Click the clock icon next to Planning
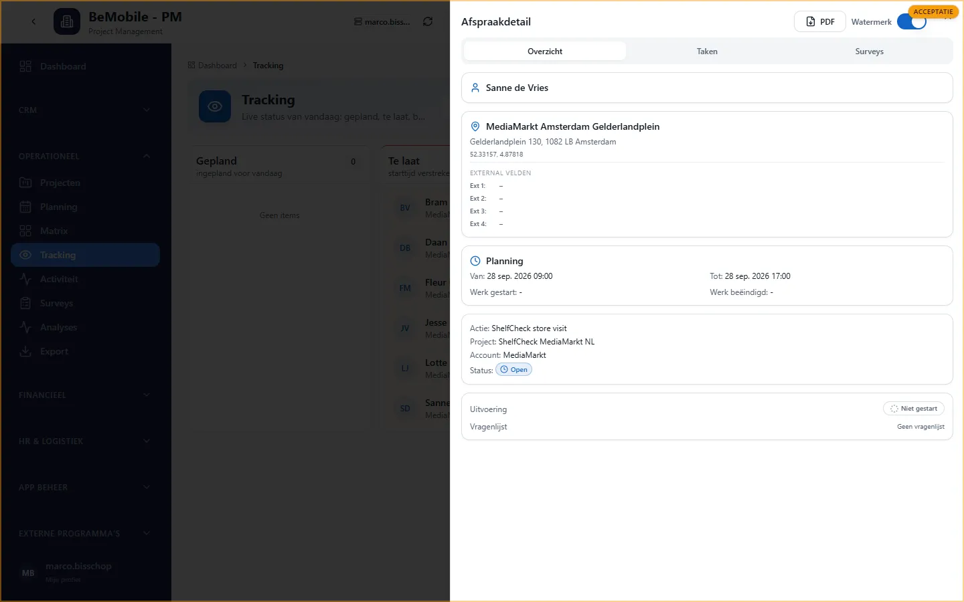This screenshot has height=602, width=964. (x=475, y=261)
